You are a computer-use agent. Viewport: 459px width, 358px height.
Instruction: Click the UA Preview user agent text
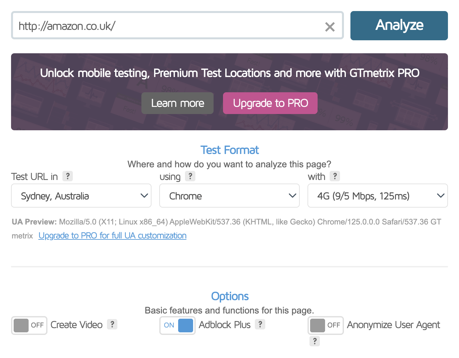[x=226, y=229]
